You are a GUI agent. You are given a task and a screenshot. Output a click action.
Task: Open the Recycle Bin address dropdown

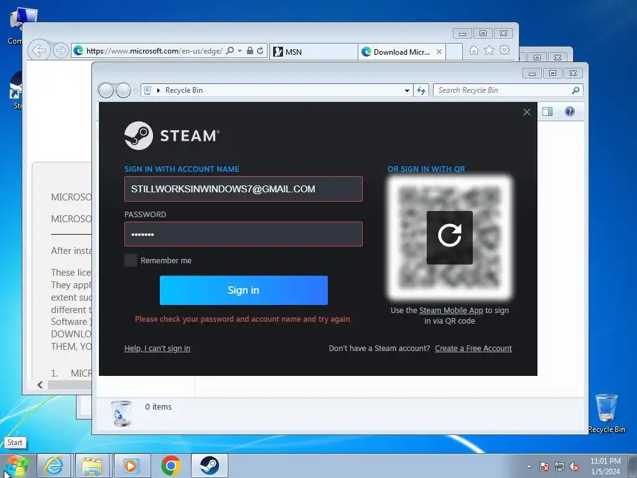(x=407, y=90)
